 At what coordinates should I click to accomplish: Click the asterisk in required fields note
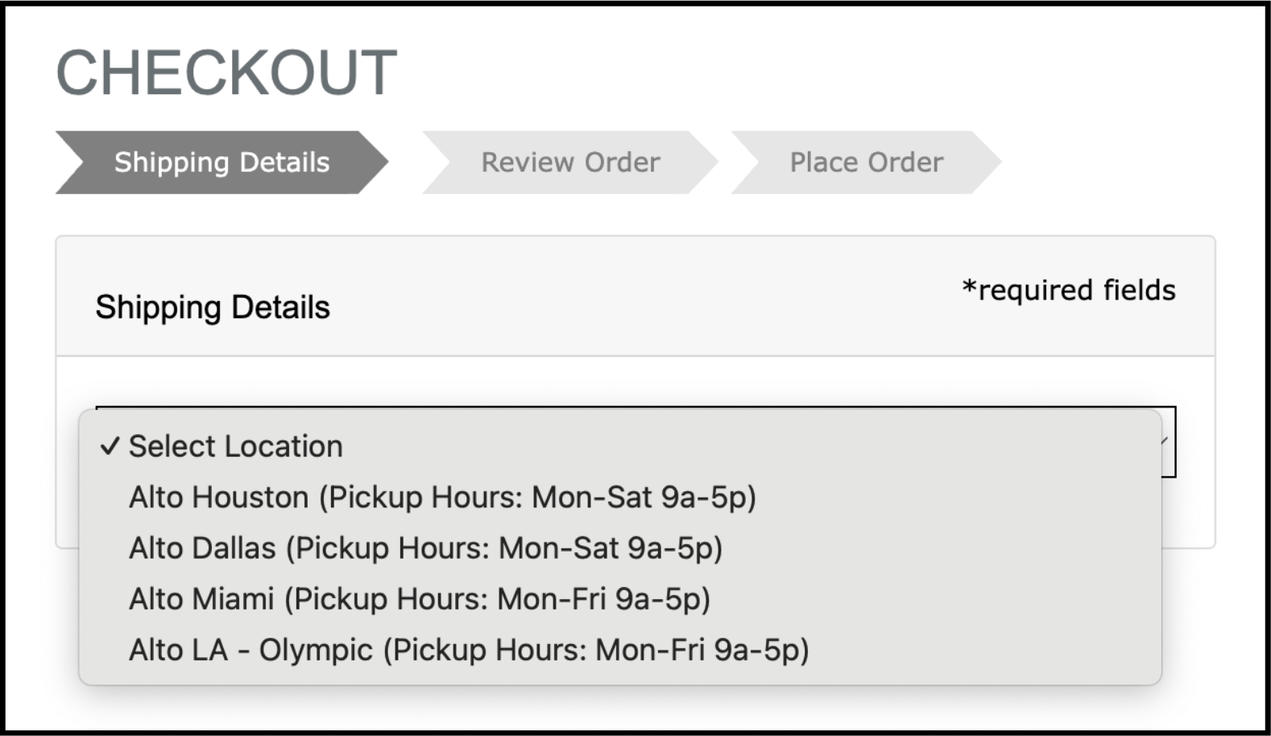click(x=970, y=287)
